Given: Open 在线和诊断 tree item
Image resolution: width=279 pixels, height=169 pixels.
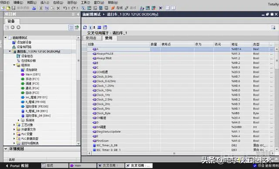Looking at the screenshot, I should 26,61.
